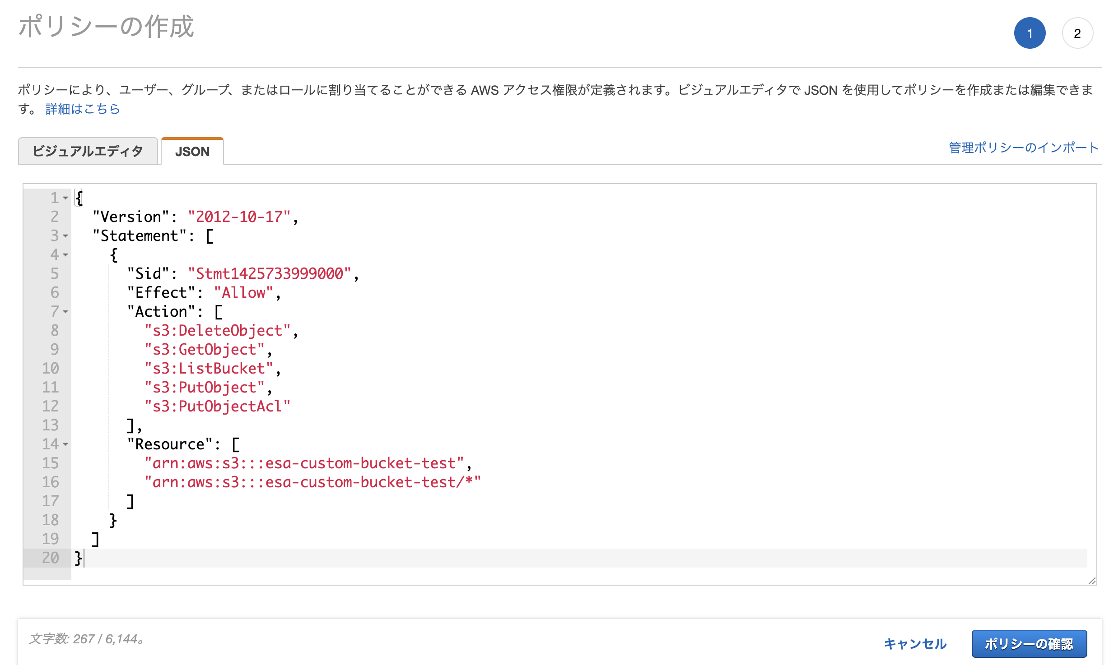The width and height of the screenshot is (1109, 665).
Task: Click the "2012-10-17" version value
Action: (x=239, y=217)
